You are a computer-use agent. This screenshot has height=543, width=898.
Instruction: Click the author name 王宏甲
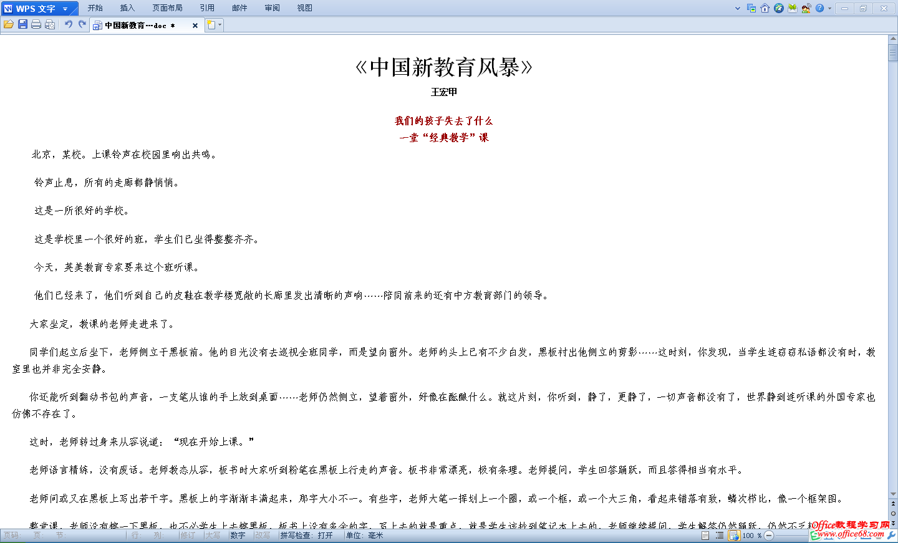[444, 92]
